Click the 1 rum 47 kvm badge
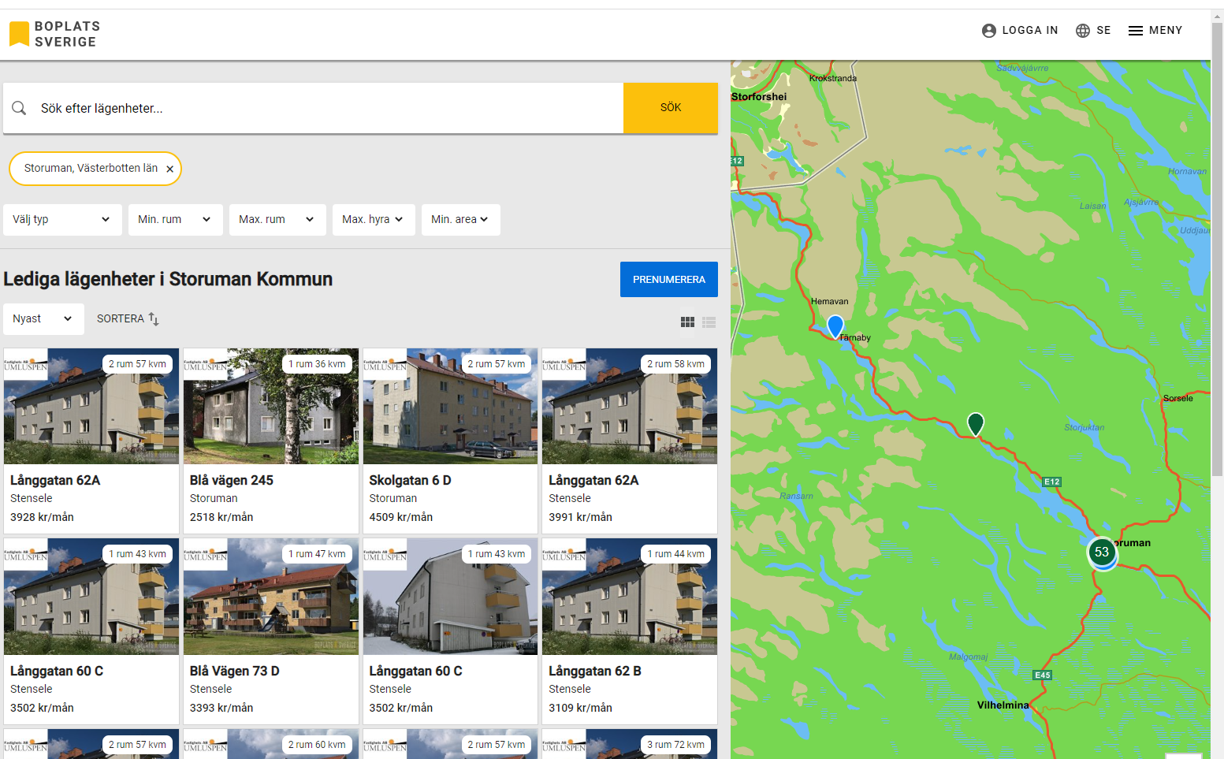 click(317, 554)
